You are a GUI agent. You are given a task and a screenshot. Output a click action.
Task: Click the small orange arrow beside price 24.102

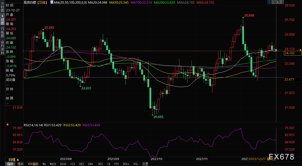(x=300, y=49)
